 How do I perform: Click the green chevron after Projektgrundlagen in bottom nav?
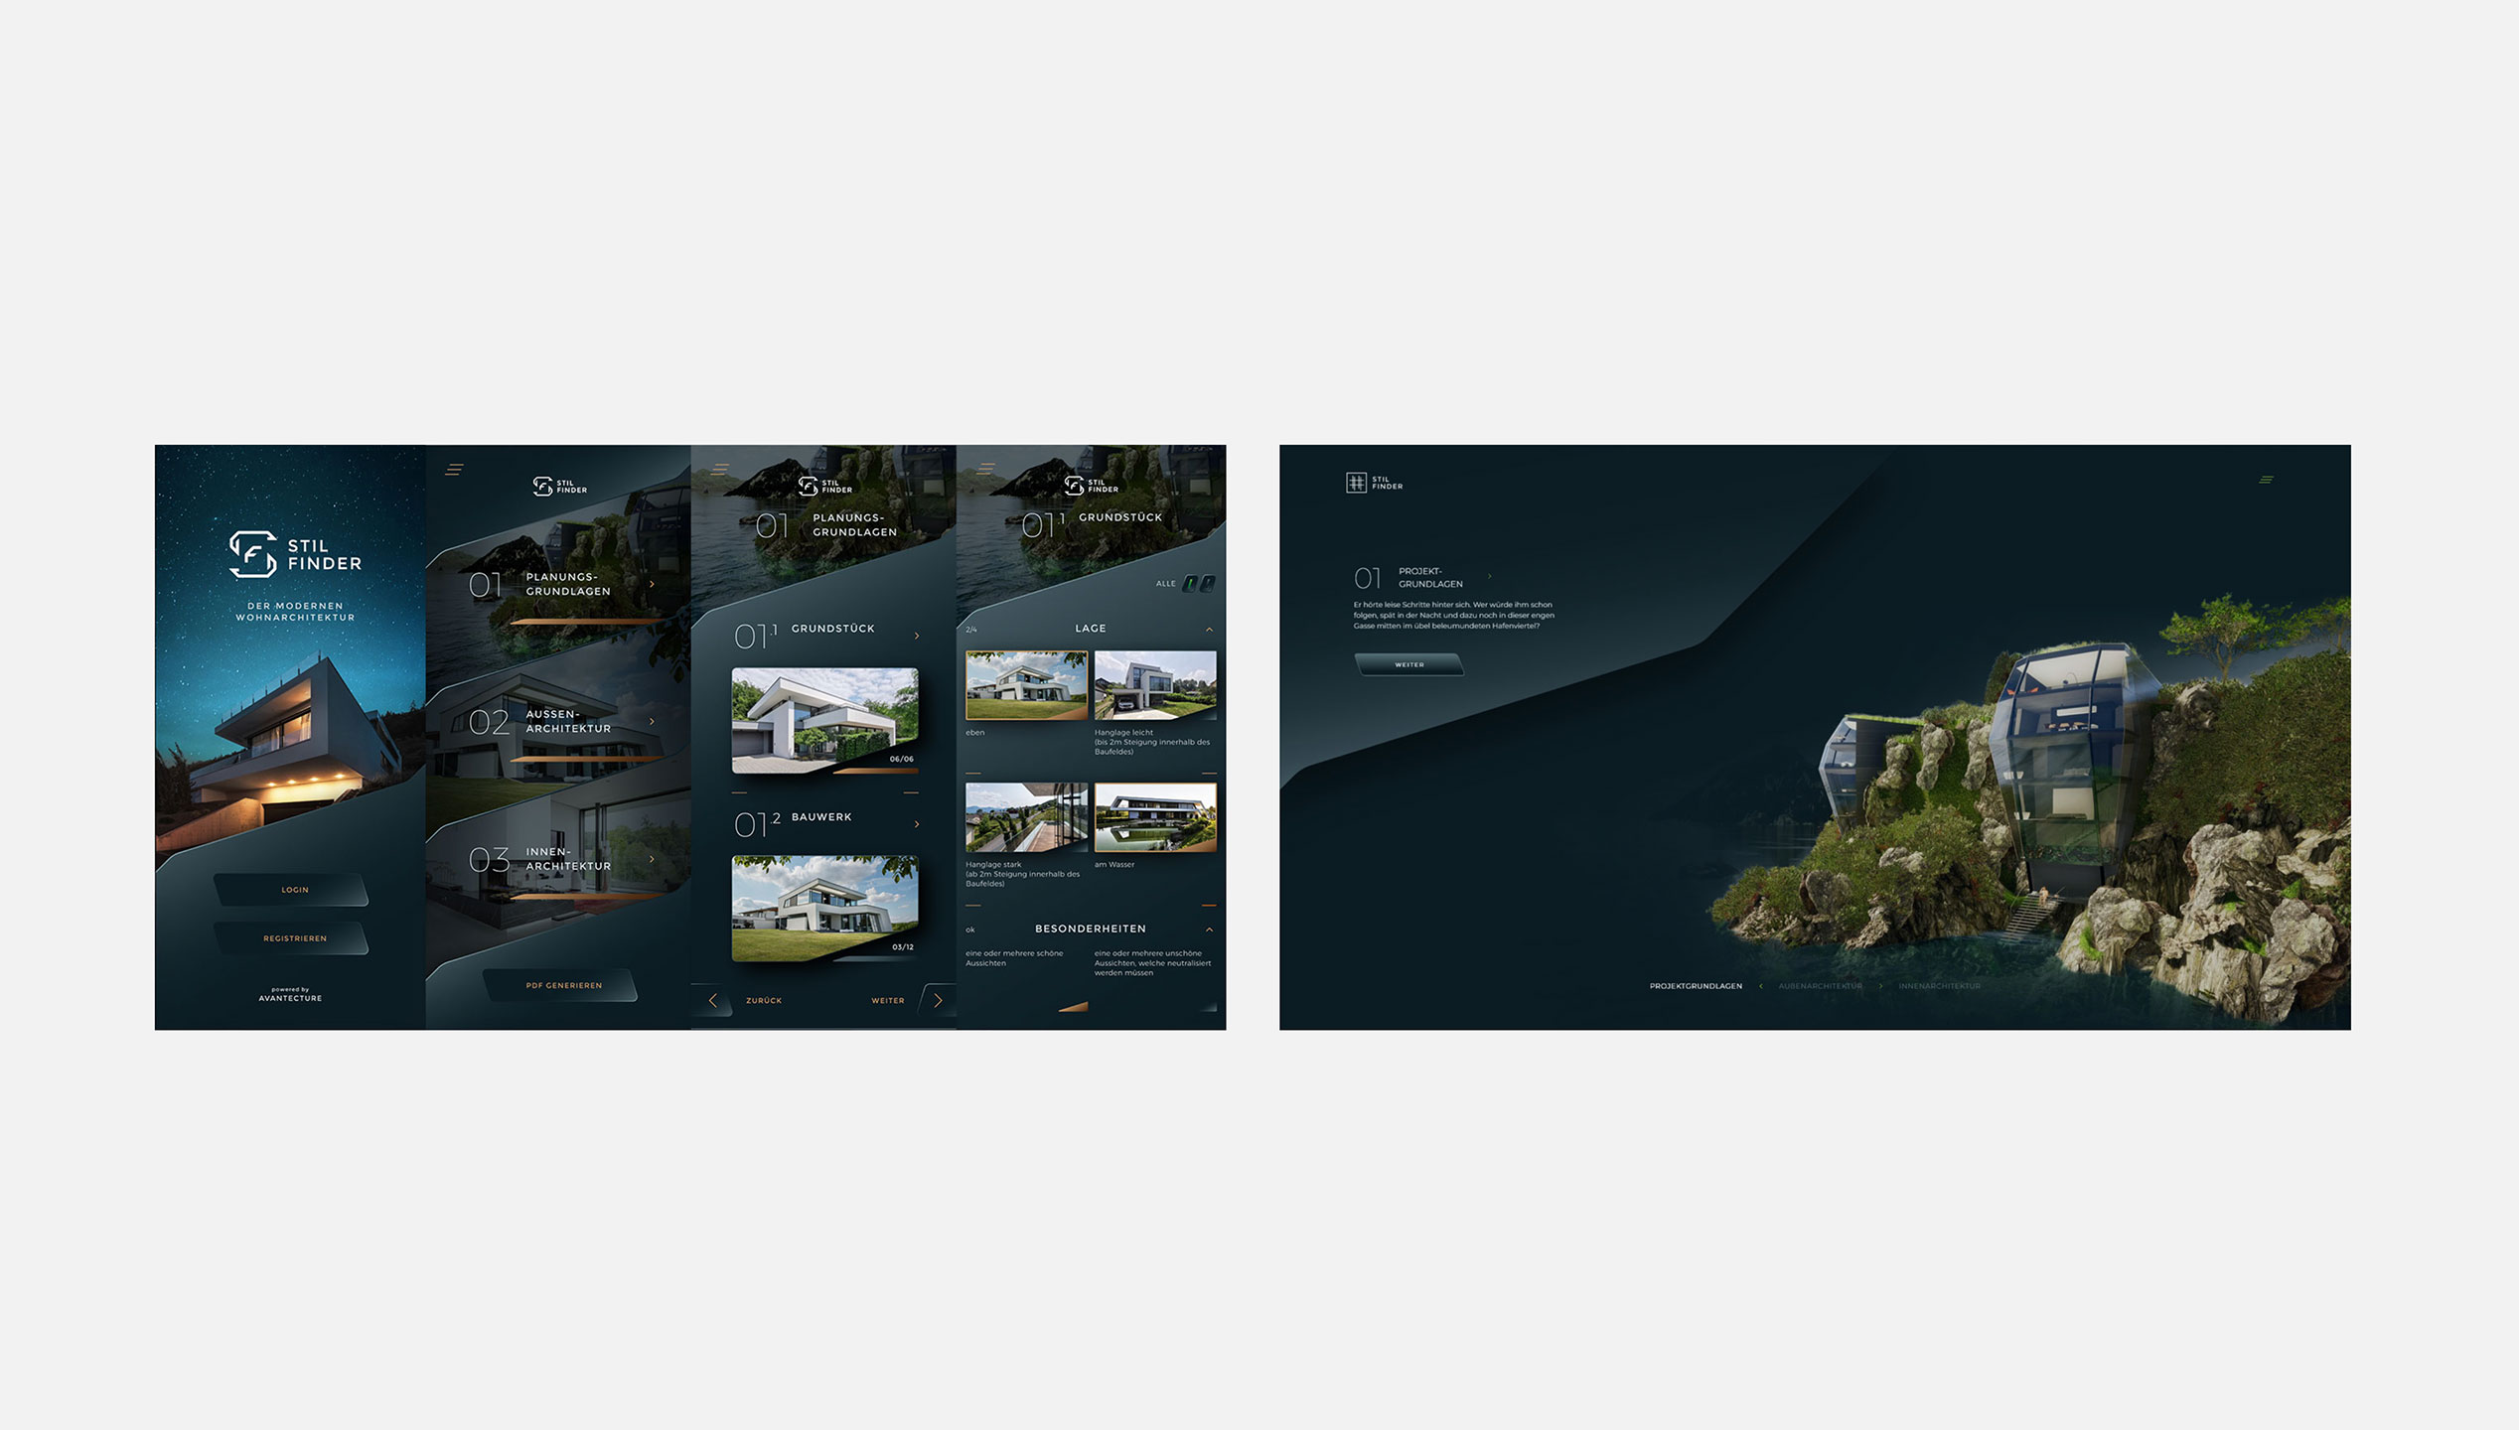(1761, 986)
